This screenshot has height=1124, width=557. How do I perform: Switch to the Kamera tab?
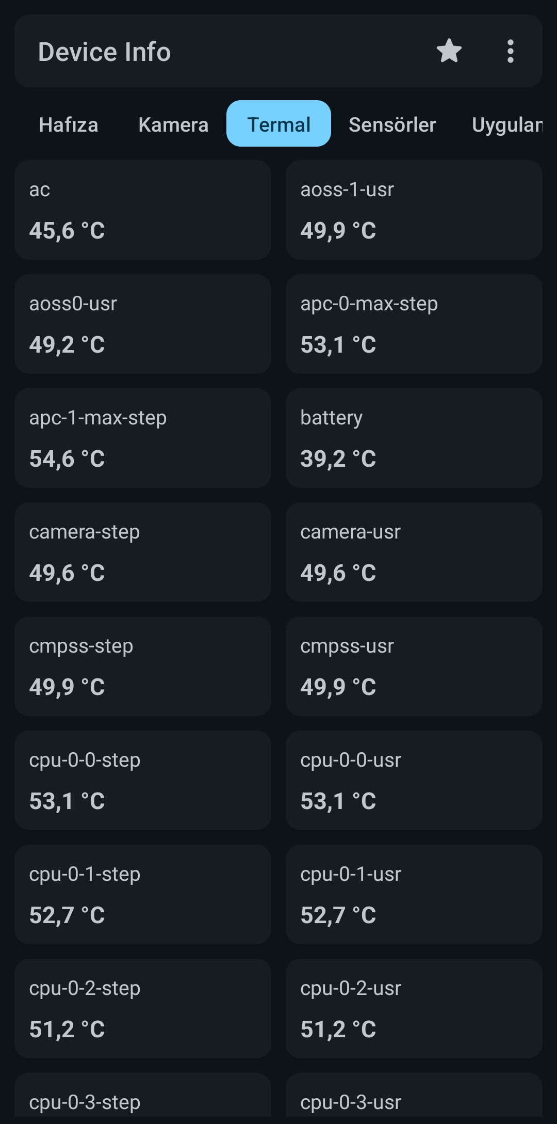point(173,124)
